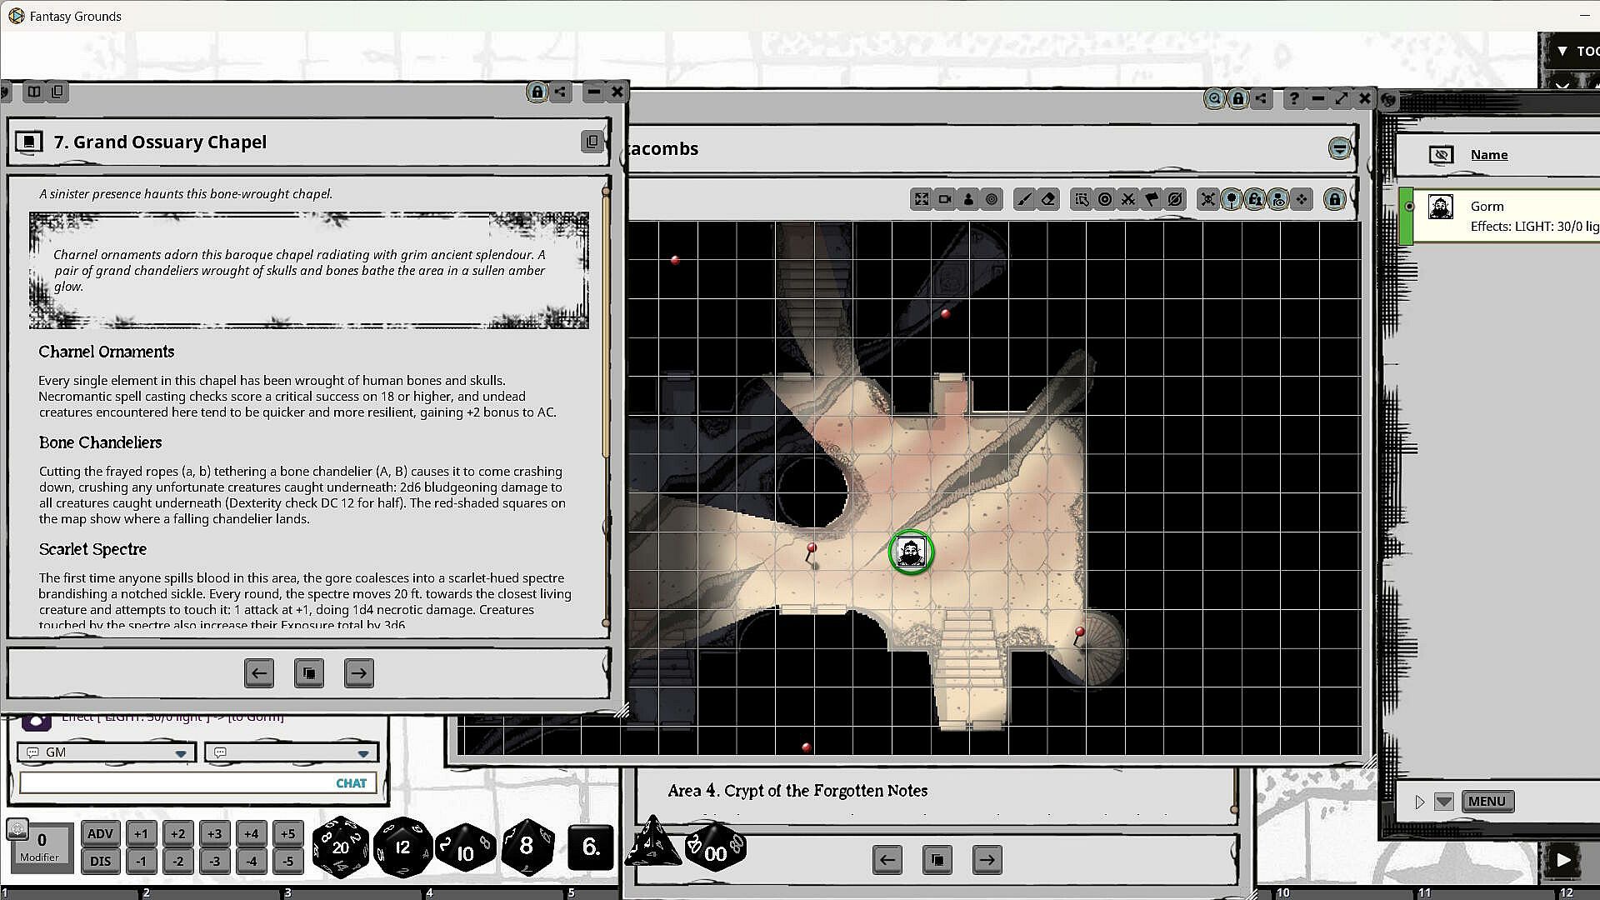Roll the d20 die
The width and height of the screenshot is (1600, 900).
[340, 847]
